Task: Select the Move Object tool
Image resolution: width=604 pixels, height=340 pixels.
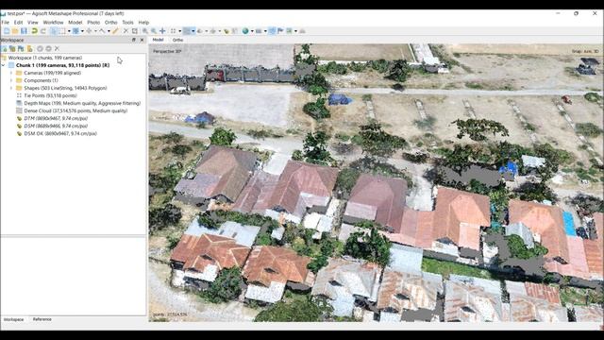Action: (89, 31)
